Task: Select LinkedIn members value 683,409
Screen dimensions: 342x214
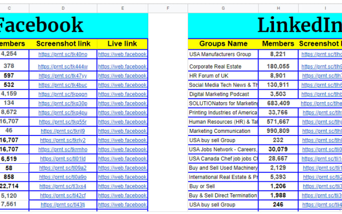Action: (278, 103)
